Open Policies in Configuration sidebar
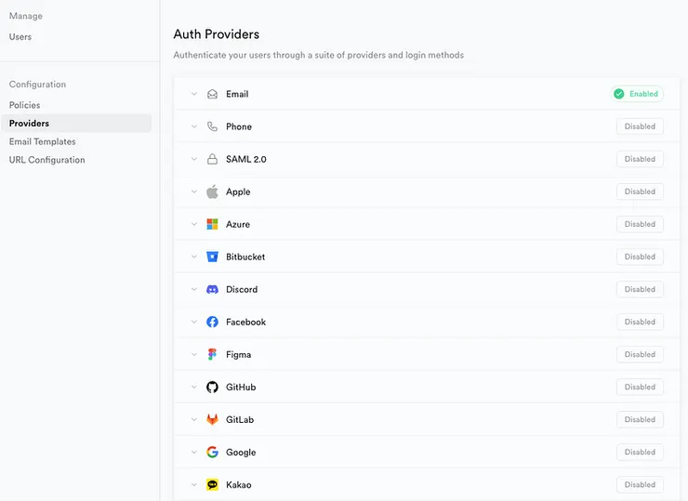Image resolution: width=688 pixels, height=501 pixels. coord(25,105)
